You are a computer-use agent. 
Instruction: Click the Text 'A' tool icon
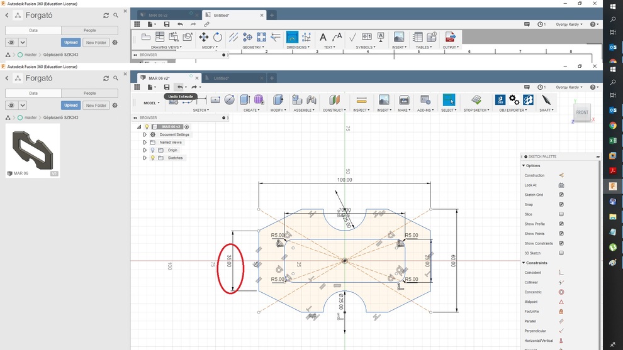click(x=323, y=37)
